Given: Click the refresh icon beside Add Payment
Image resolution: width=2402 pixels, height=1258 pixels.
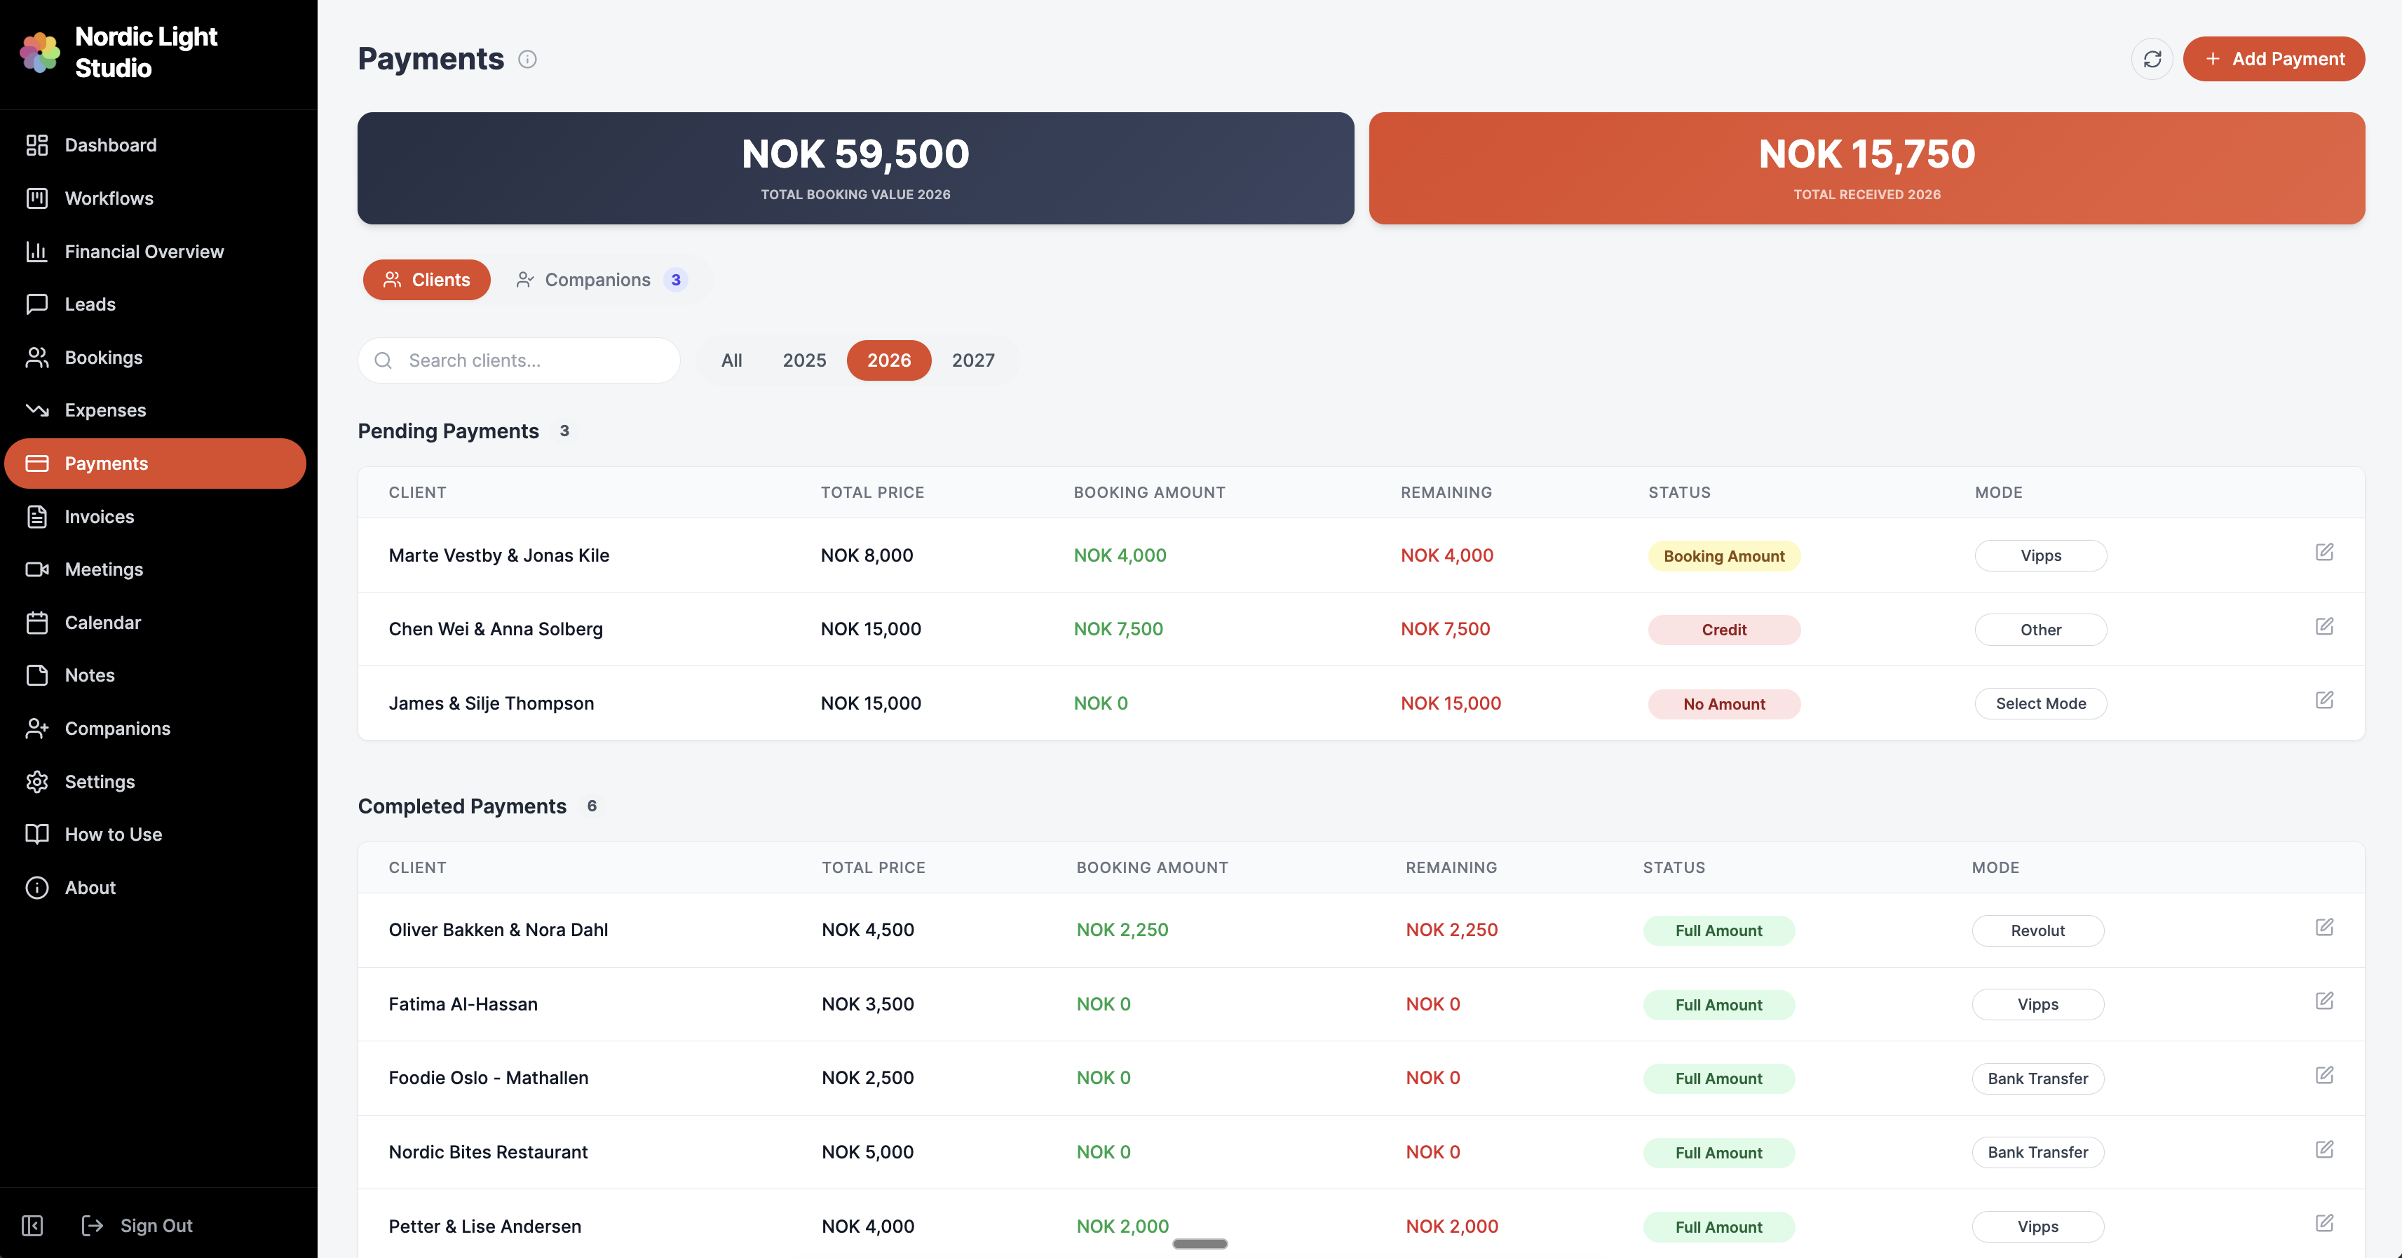Looking at the screenshot, I should [2151, 59].
